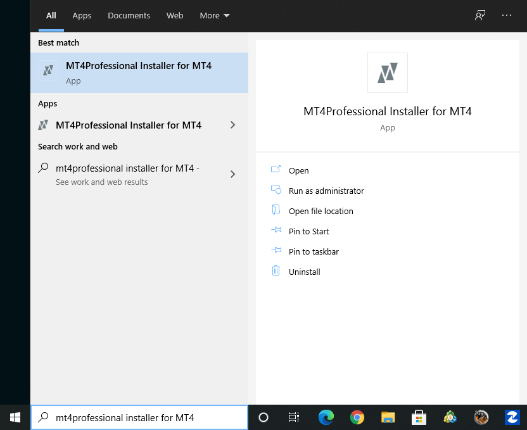Click the magnifier icon beside web search suggestion
Screen dimensions: 527x430
click(x=43, y=167)
